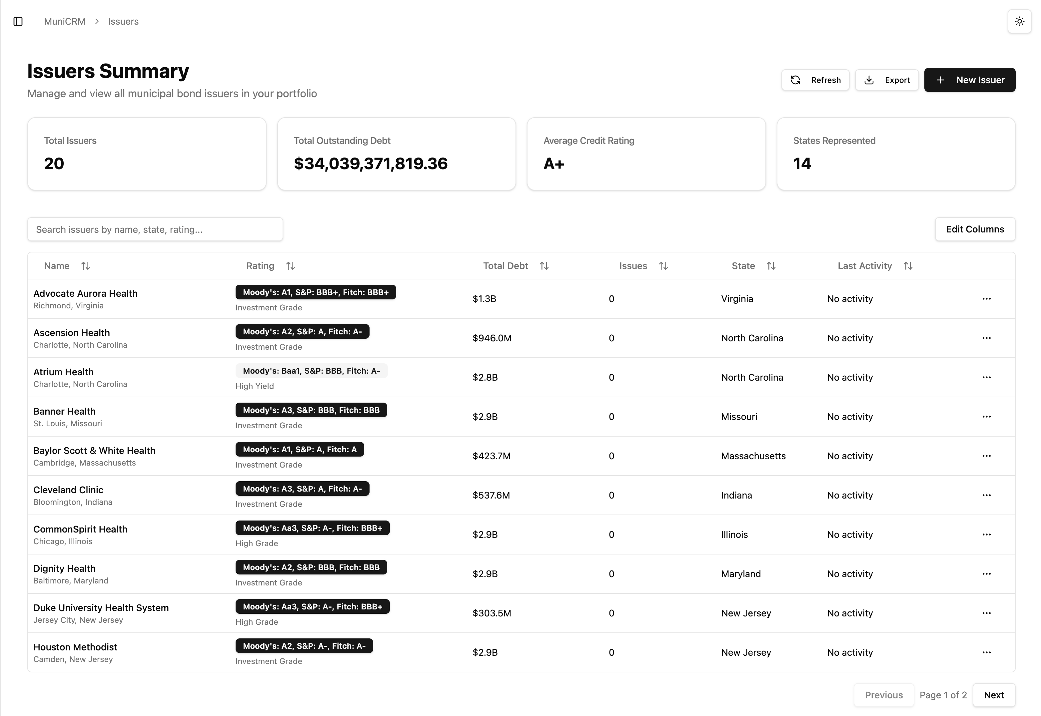Export the issuers list
The image size is (1041, 716).
click(x=887, y=80)
